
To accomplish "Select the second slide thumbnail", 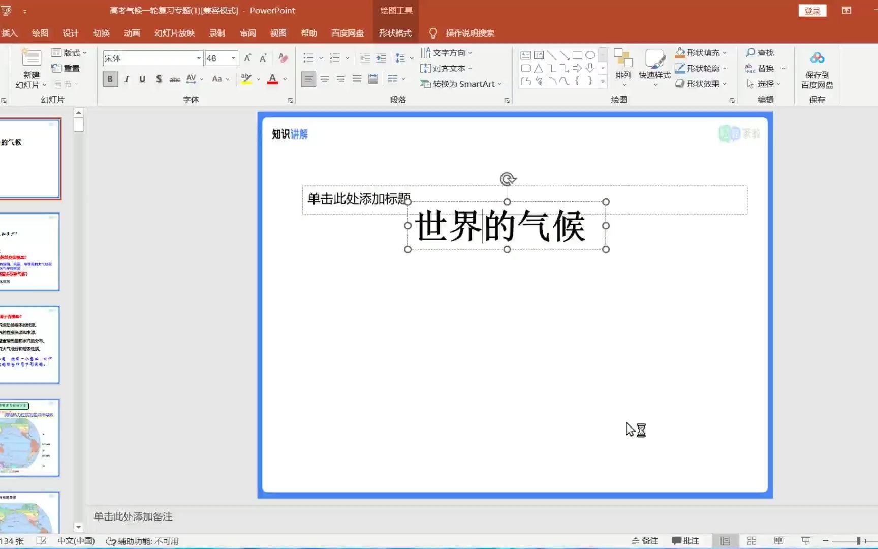I will coord(29,252).
